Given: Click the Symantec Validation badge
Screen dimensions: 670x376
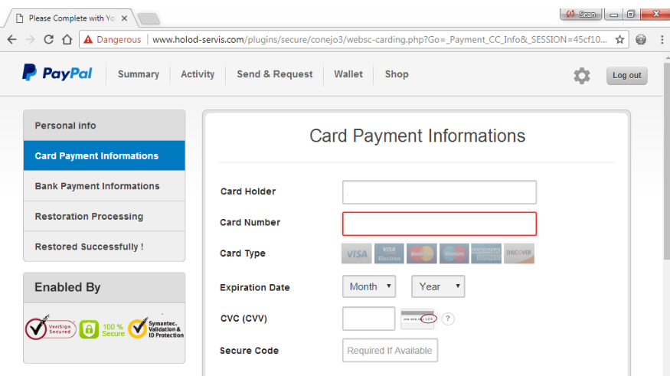Looking at the screenshot, I should coord(156,329).
